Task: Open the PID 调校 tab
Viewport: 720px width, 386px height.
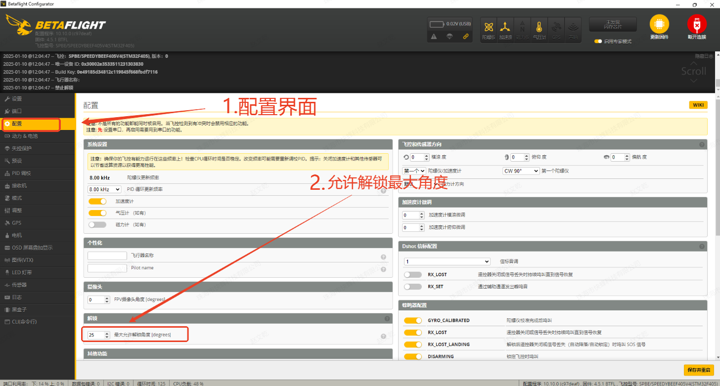Action: tap(38, 173)
